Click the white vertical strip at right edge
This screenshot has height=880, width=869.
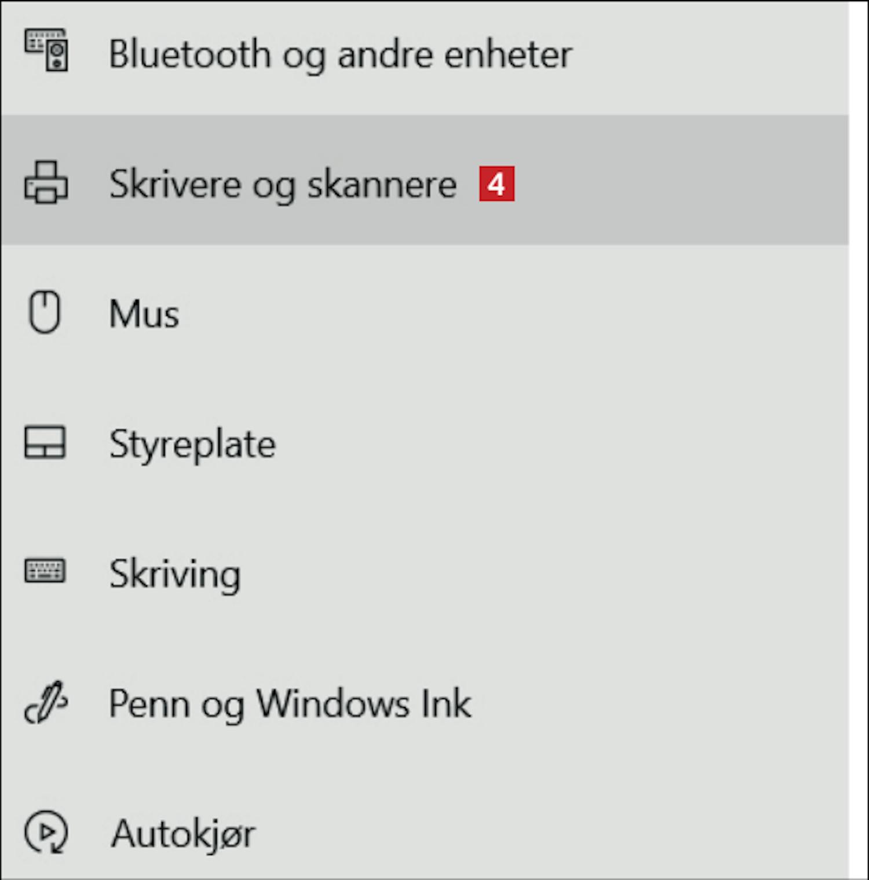[x=859, y=440]
